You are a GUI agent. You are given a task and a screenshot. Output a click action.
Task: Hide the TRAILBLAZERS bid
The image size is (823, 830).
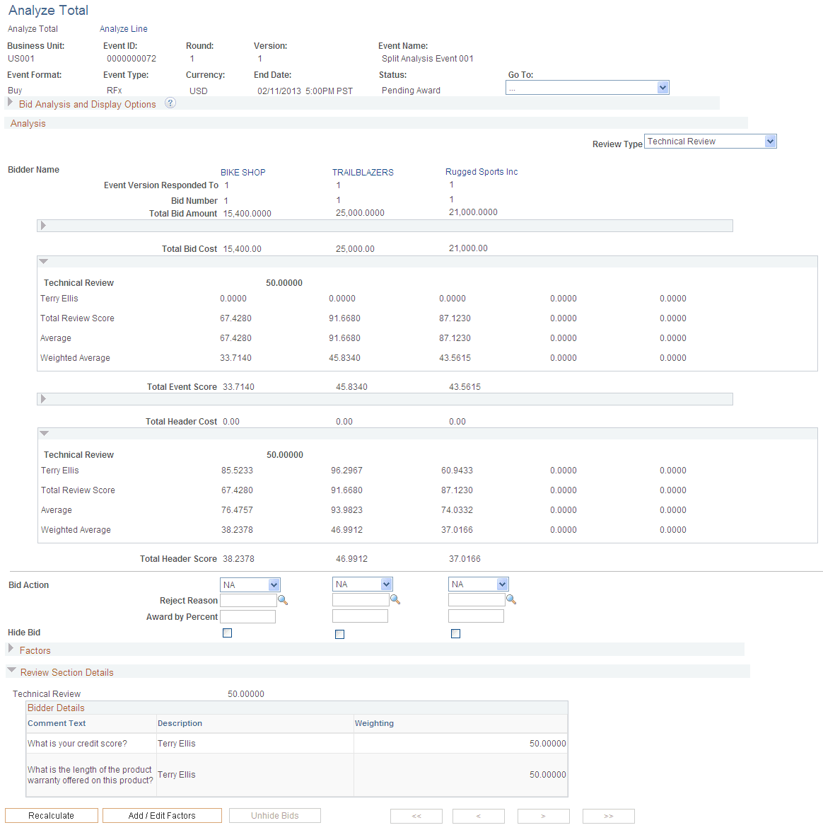click(339, 634)
